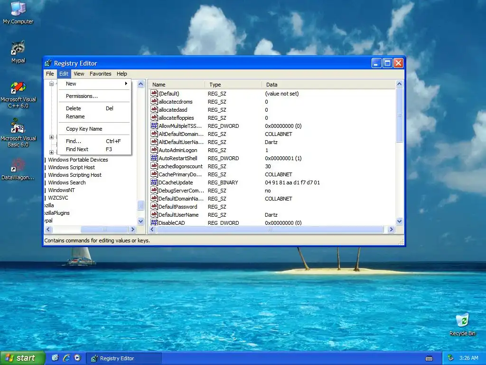Click Registry Editor taskbar button

pos(123,358)
